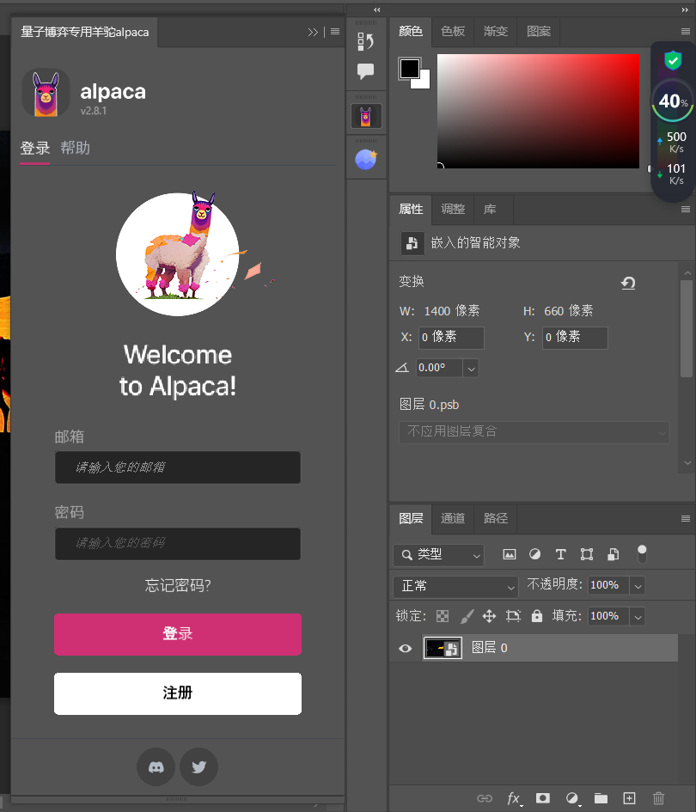The image size is (696, 812).
Task: Click the black foreground color swatch
Action: [410, 69]
